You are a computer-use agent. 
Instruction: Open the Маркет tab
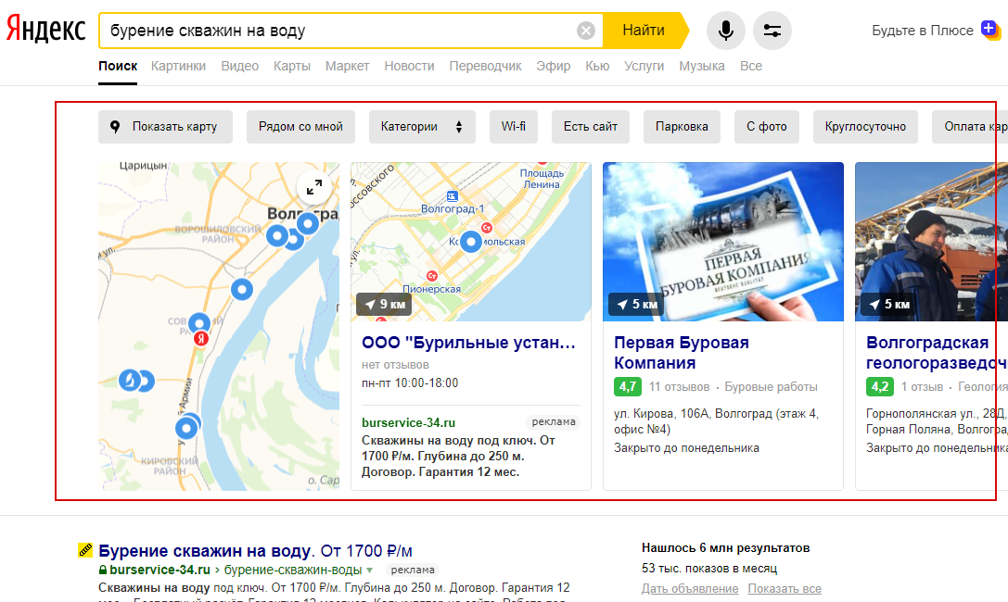click(x=347, y=66)
